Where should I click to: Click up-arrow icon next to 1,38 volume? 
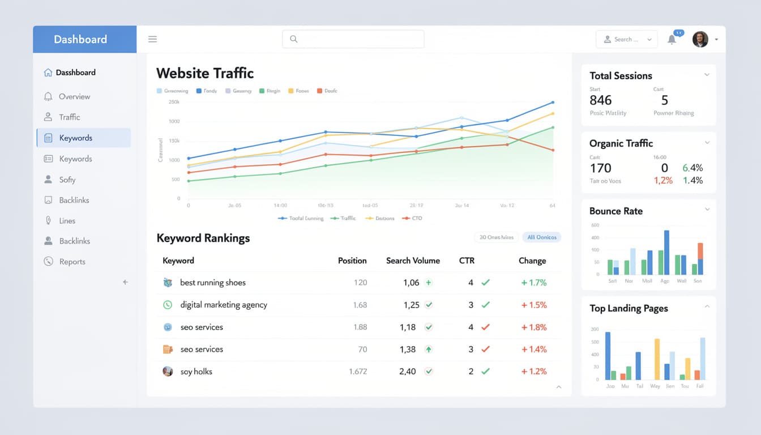(x=429, y=349)
